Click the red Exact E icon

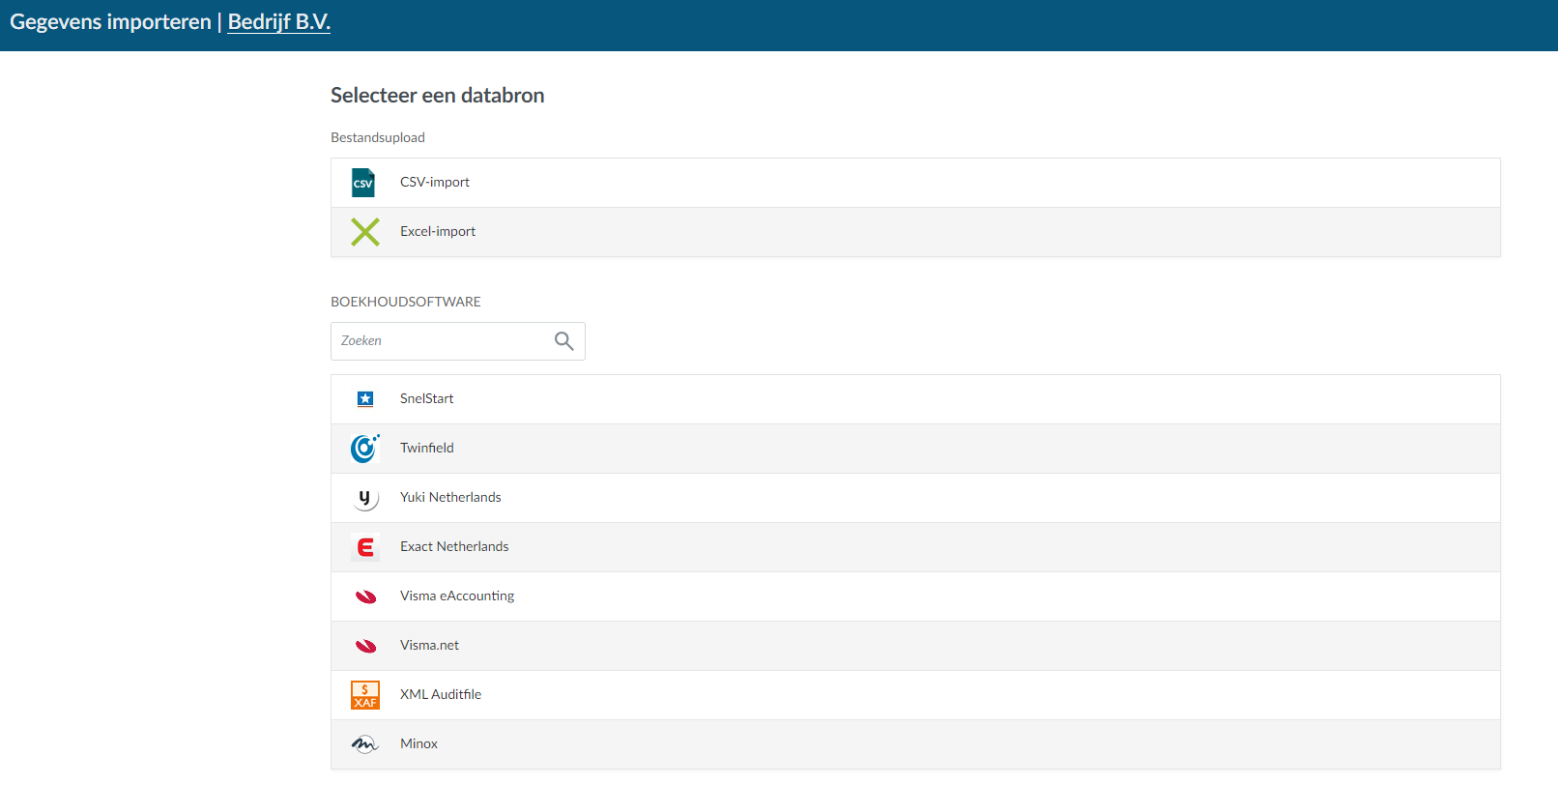[365, 547]
